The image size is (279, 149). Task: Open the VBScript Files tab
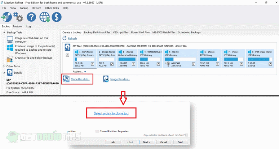(121, 32)
